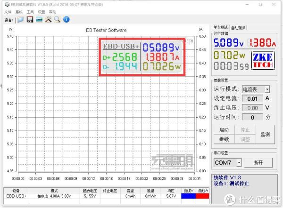Click the 5.07V average voltage cell
Screen dimensions: 283x208
(171, 196)
